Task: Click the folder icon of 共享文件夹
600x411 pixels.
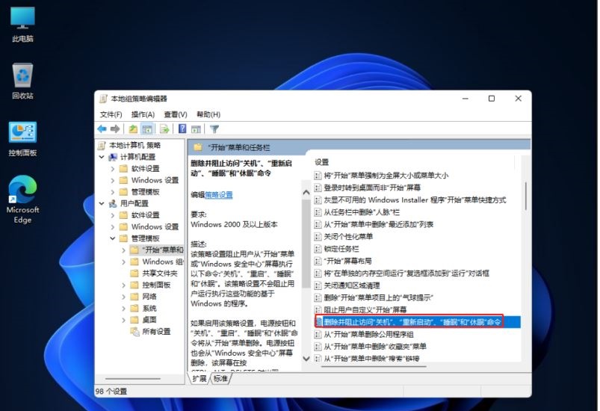Action: pos(134,274)
